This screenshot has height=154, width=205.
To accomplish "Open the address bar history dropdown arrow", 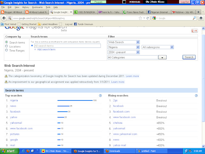I will (144, 18).
